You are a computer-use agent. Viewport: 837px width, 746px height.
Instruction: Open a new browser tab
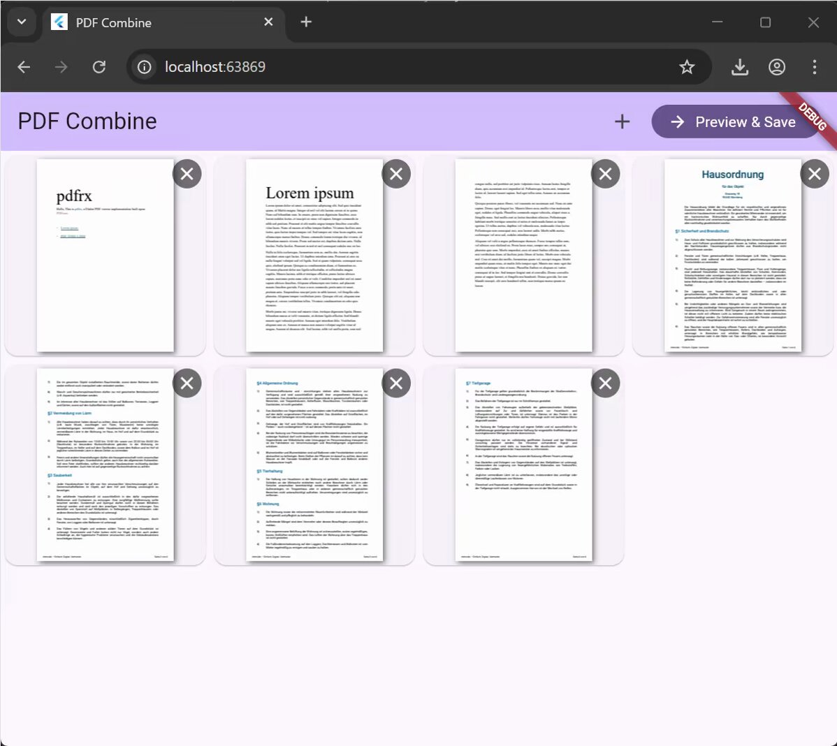pyautogui.click(x=306, y=22)
